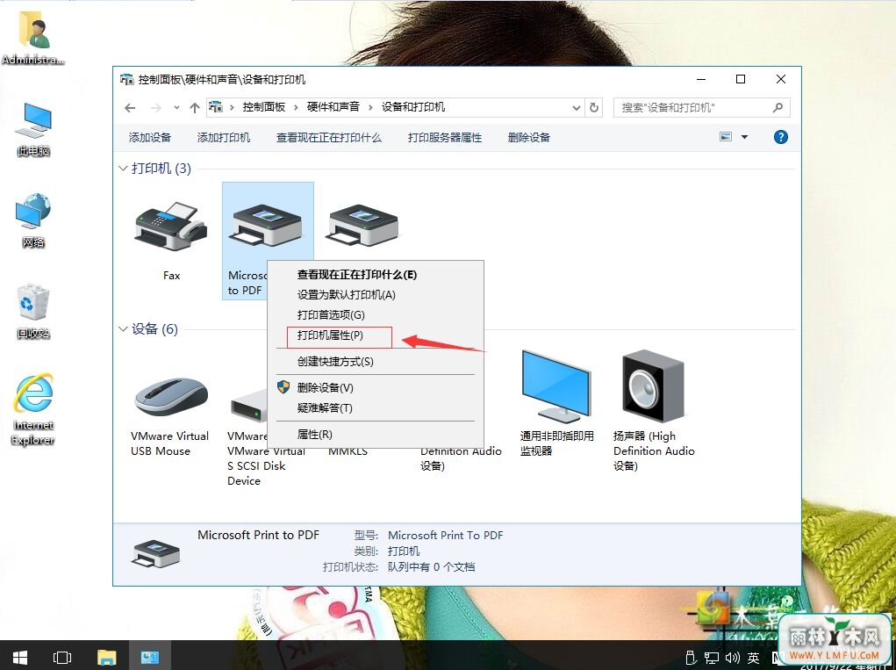Click the Devices and Printers breadcrumb
This screenshot has width=896, height=670.
[413, 107]
